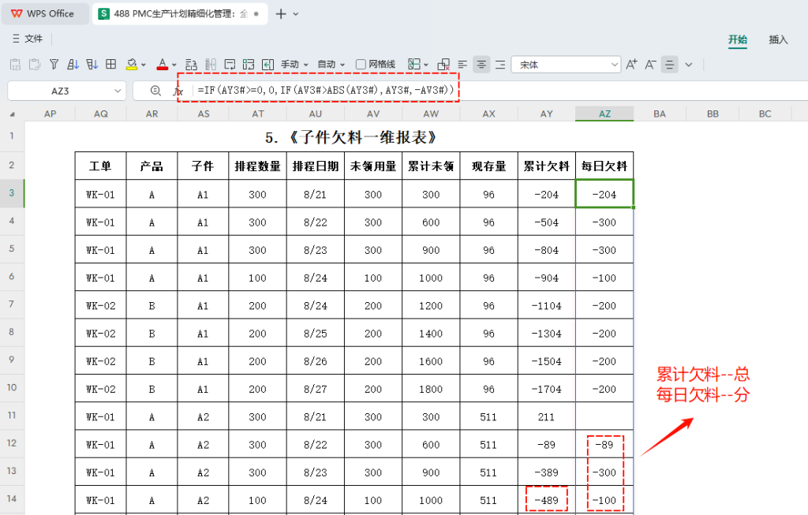Screen dimensions: 808x515
Task: Open the 手动 calculation dropdown
Action: [294, 65]
